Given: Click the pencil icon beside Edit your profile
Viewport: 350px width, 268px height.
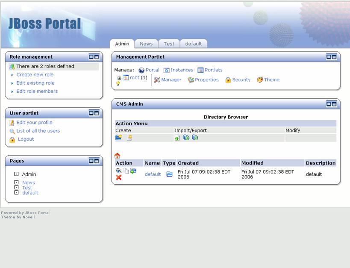Looking at the screenshot, I should coord(12,123).
